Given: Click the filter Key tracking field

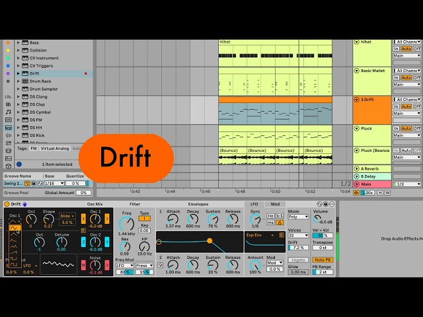Looking at the screenshot, I should [144, 230].
